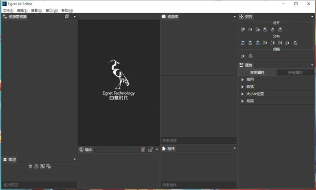
Task: Select the first distribute icon under 分布
Action: 243,43
